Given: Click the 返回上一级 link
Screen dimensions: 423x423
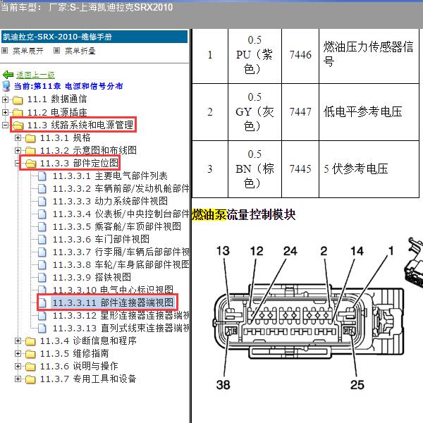Looking at the screenshot, I should coord(35,75).
